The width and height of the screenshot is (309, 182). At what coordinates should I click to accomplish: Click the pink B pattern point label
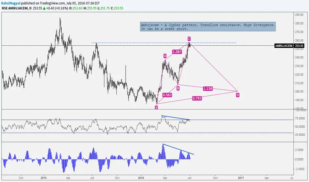click(178, 88)
